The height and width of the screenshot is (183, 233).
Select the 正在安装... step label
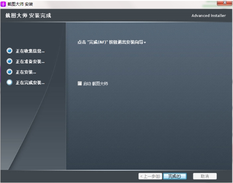[x=26, y=72]
